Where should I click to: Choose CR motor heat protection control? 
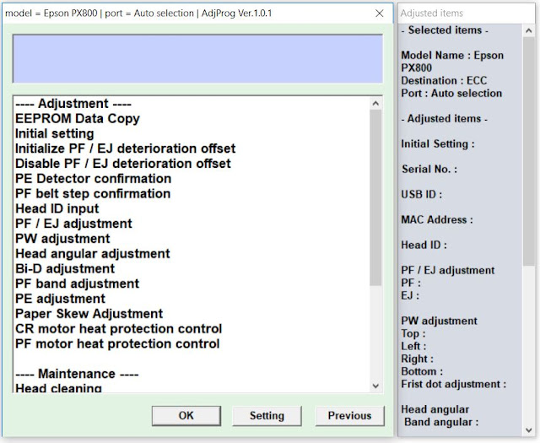pos(118,329)
